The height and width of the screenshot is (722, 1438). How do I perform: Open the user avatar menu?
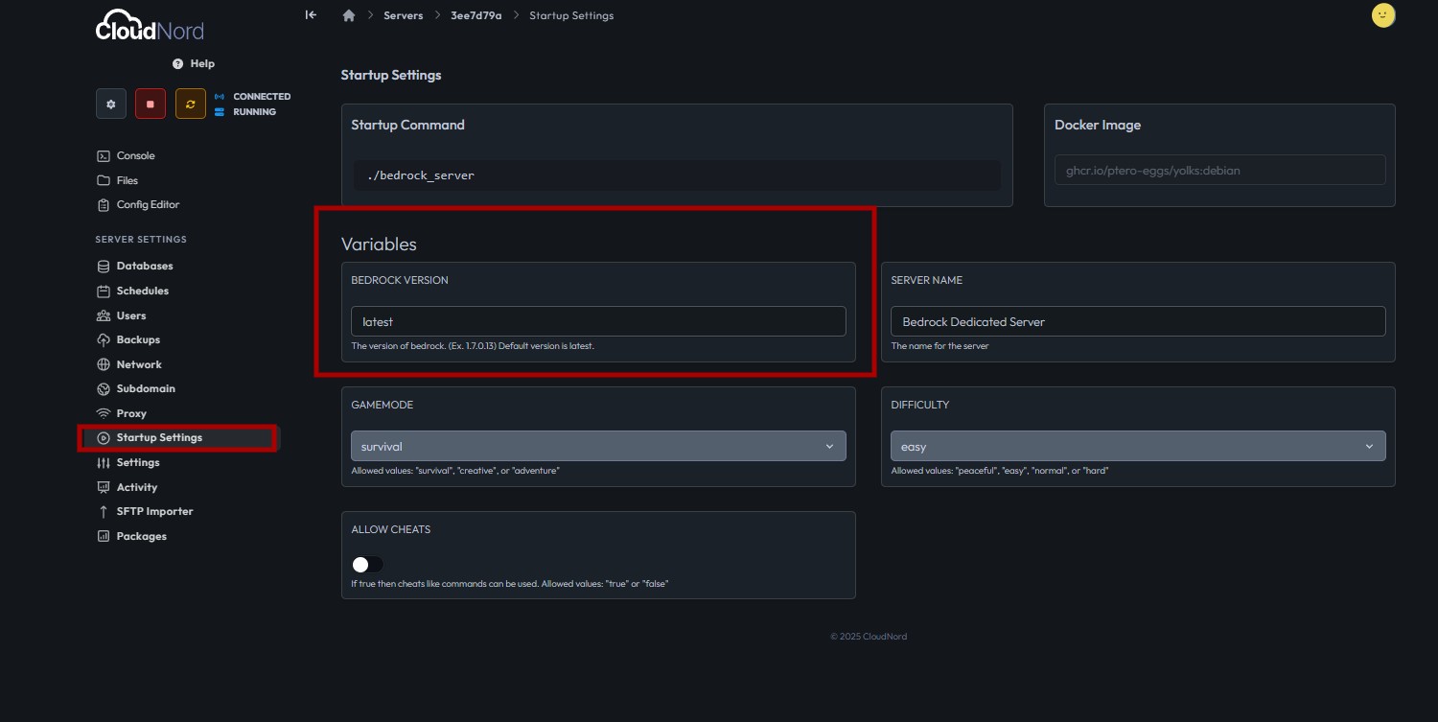(x=1383, y=15)
